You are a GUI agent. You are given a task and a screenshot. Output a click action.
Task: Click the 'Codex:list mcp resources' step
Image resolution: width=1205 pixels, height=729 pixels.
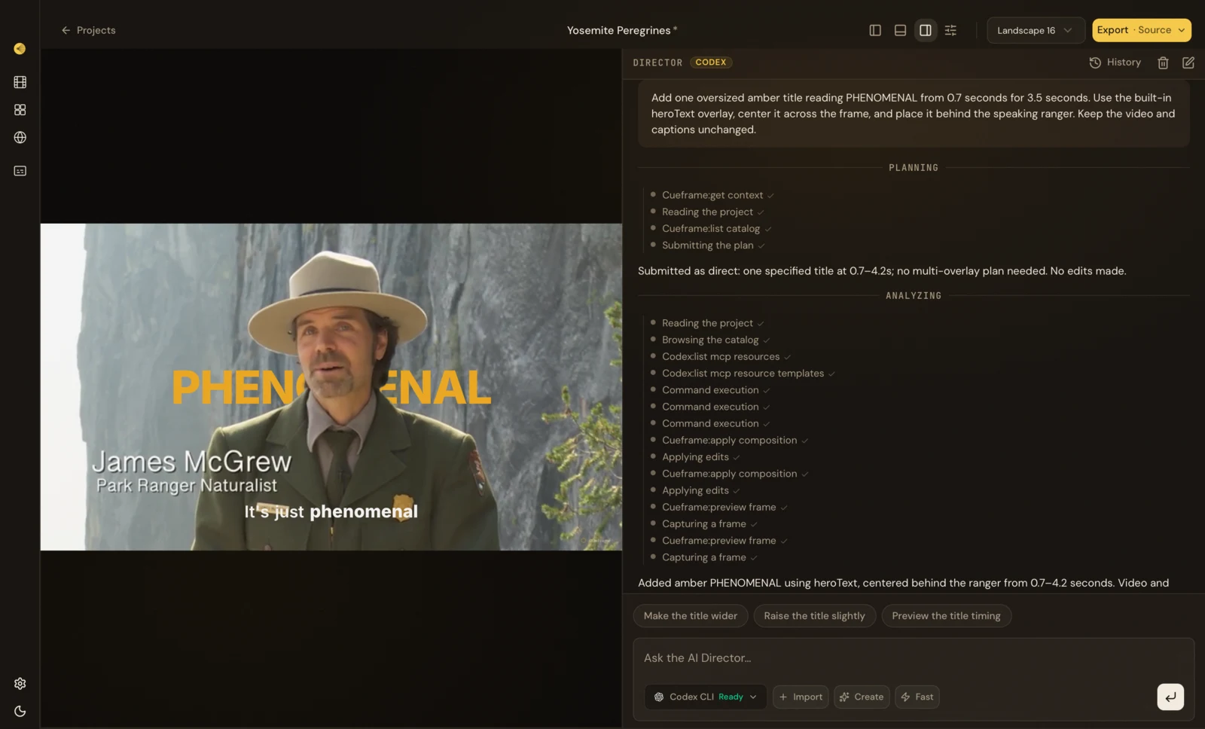click(x=721, y=357)
